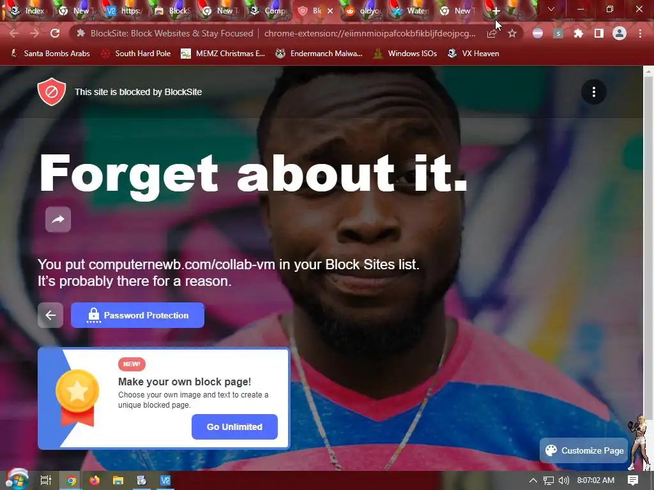Go back using the page's left-arrow button
The height and width of the screenshot is (490, 654).
tap(50, 315)
